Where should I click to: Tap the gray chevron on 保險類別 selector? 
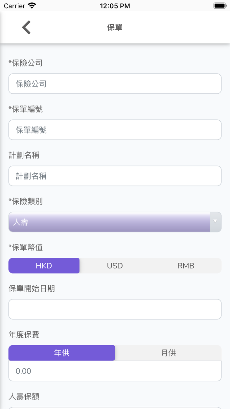216,222
